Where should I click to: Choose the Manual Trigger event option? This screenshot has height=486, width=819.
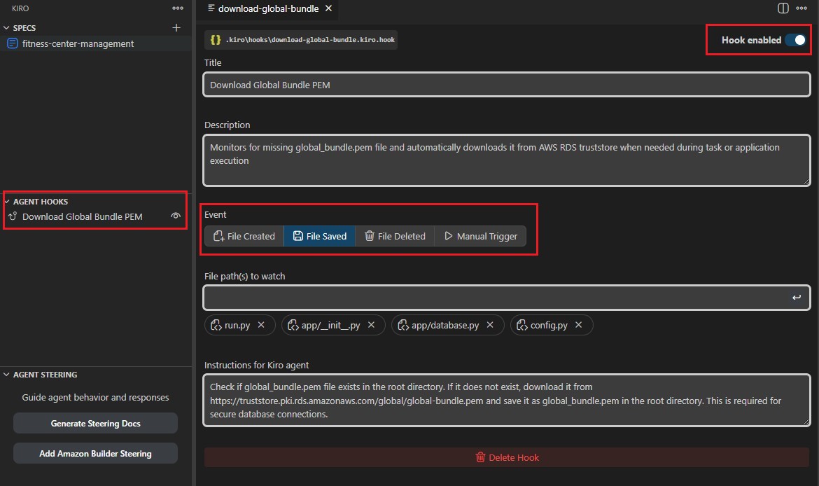click(x=480, y=236)
